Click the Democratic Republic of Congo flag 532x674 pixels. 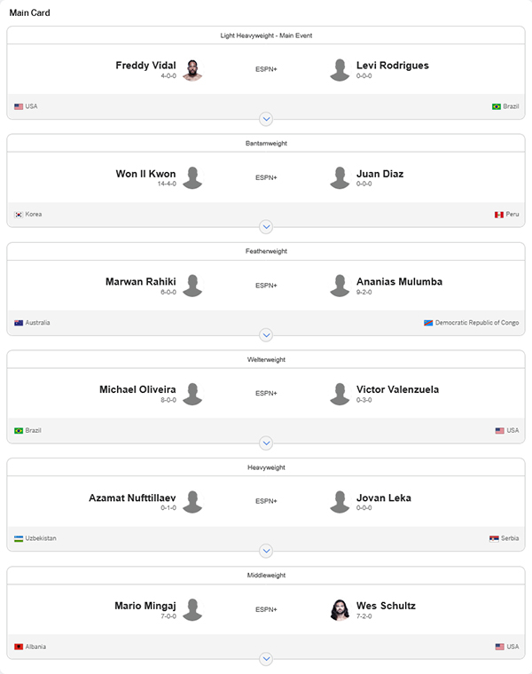pyautogui.click(x=428, y=323)
